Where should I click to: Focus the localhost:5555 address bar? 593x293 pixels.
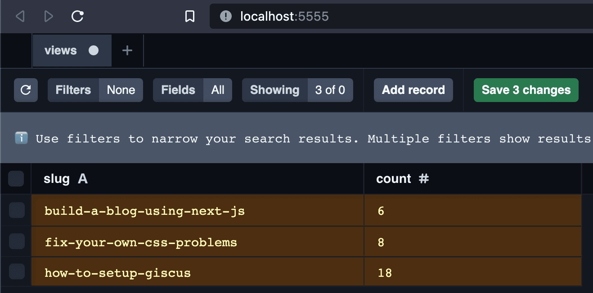[401, 17]
